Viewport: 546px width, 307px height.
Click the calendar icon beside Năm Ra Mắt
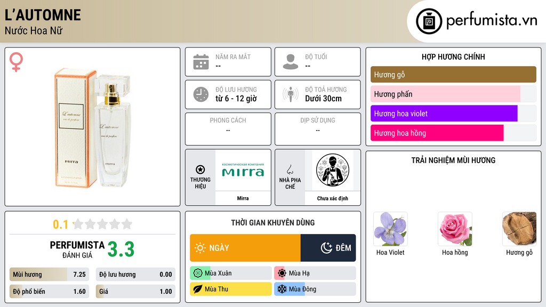201,62
